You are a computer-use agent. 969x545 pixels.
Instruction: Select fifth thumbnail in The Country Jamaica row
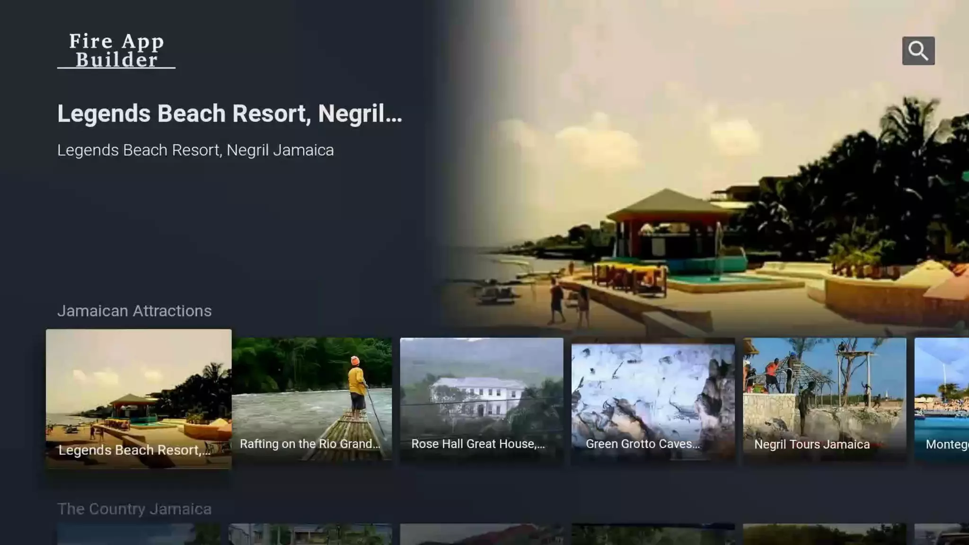pos(824,535)
